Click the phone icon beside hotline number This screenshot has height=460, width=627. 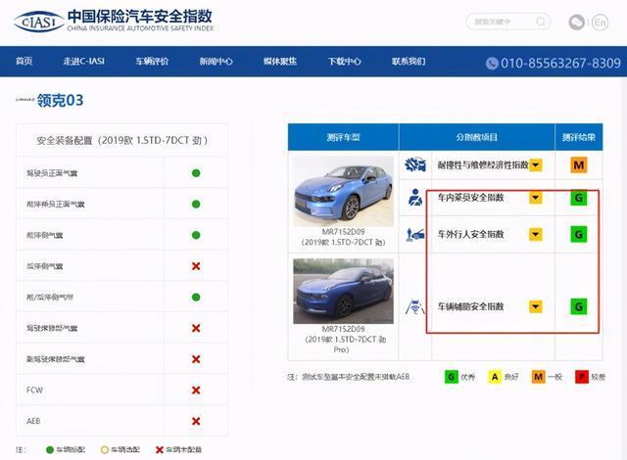click(x=492, y=63)
